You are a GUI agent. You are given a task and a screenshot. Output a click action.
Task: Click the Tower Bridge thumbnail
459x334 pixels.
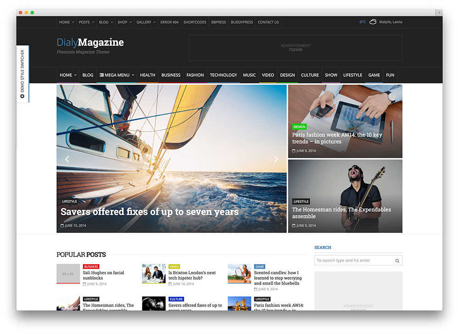tap(239, 304)
